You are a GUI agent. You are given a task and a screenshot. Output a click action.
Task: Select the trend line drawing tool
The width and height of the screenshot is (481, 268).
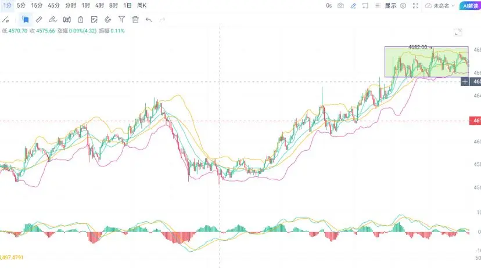pos(6,20)
